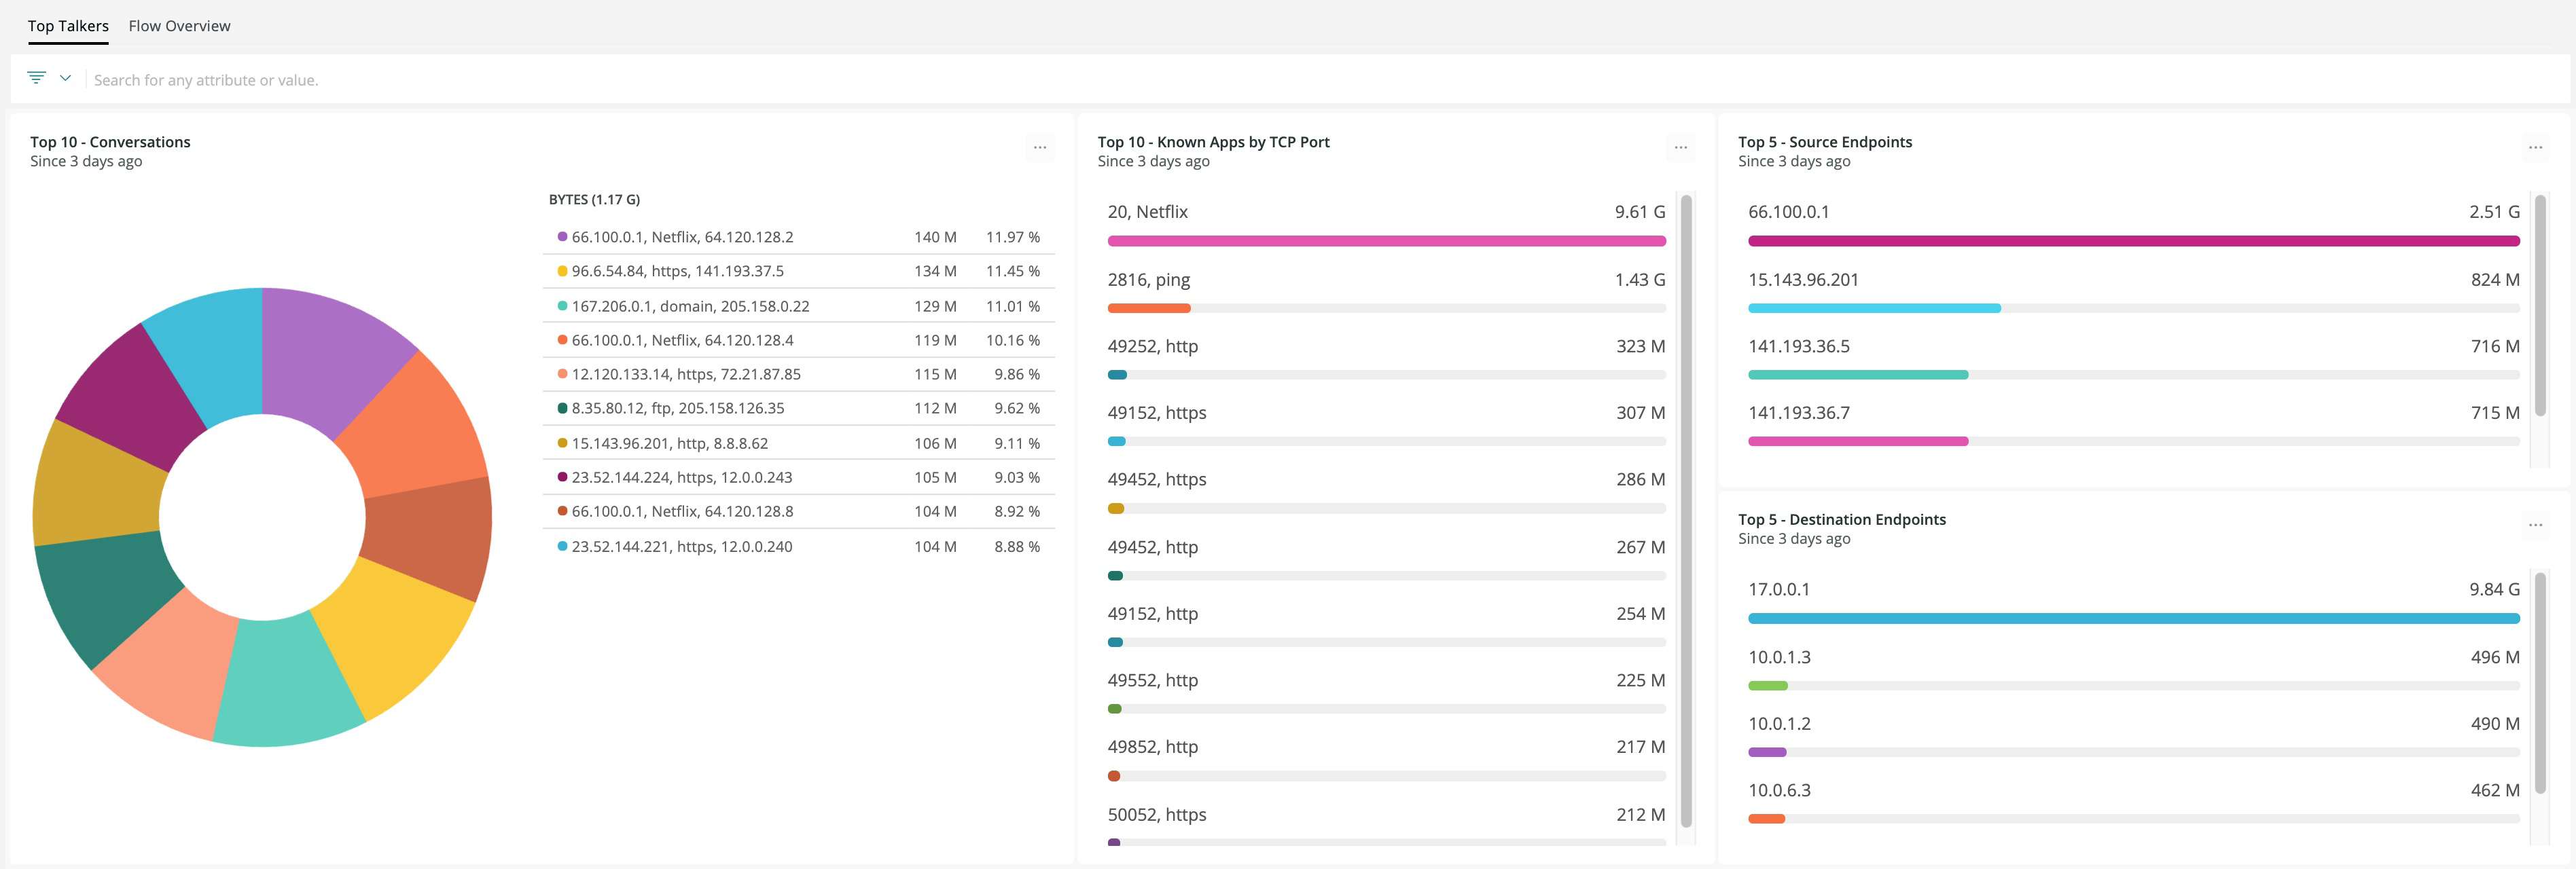The image size is (2576, 869).
Task: Click the Source Endpoints list scrollbar
Action: pyautogui.click(x=2539, y=305)
